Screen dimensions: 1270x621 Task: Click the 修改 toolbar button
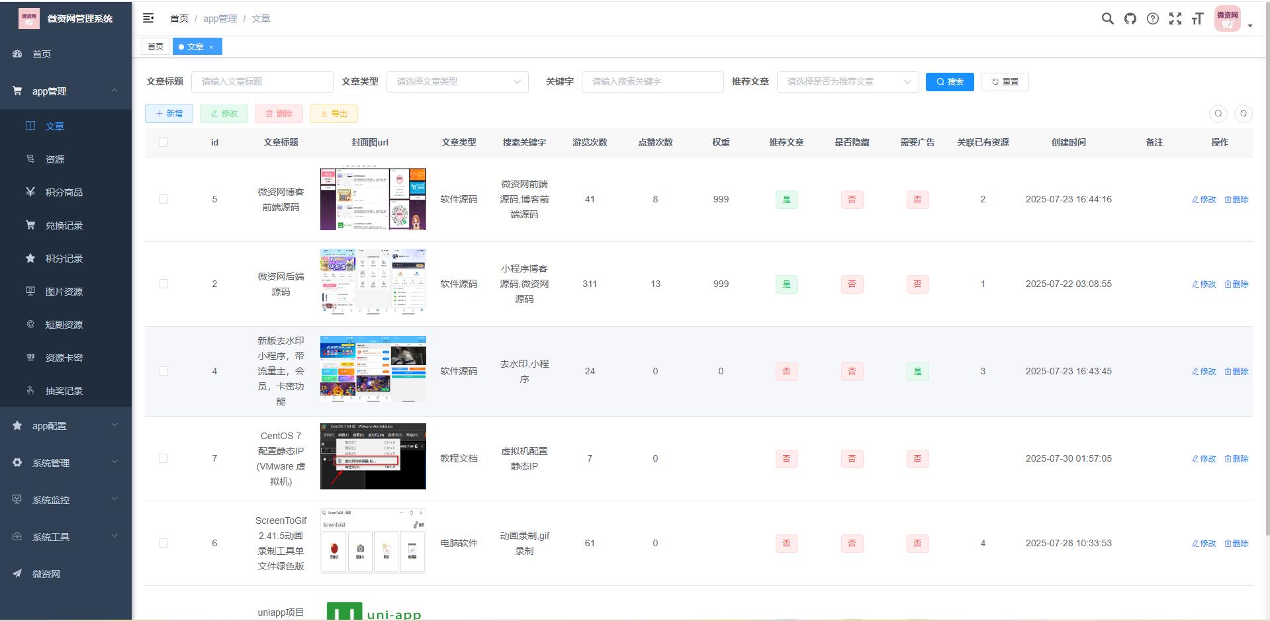coord(224,114)
